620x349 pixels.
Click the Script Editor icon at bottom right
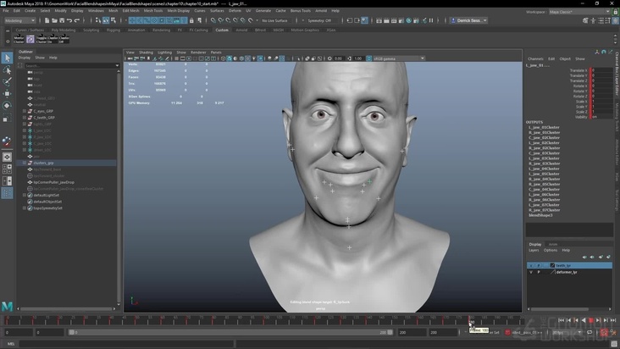pos(614,344)
